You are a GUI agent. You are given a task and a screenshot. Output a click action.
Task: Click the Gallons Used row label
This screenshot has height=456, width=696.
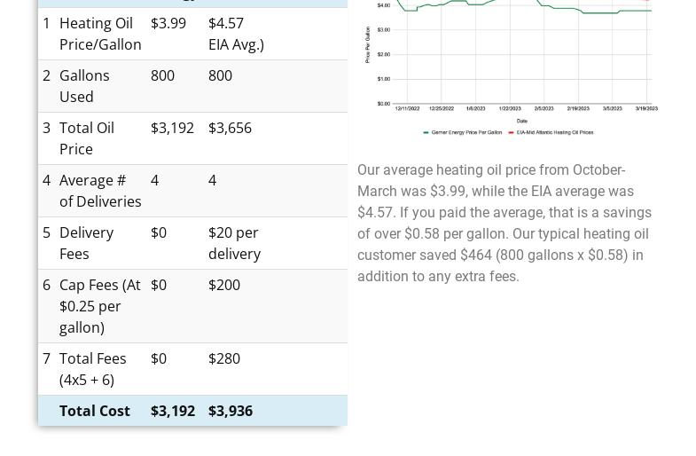point(83,86)
